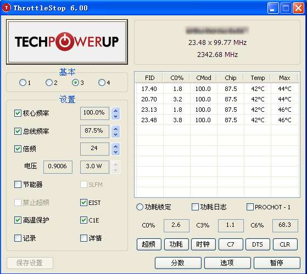Raise 倍频 multiplier with the up arrow

[115, 146]
